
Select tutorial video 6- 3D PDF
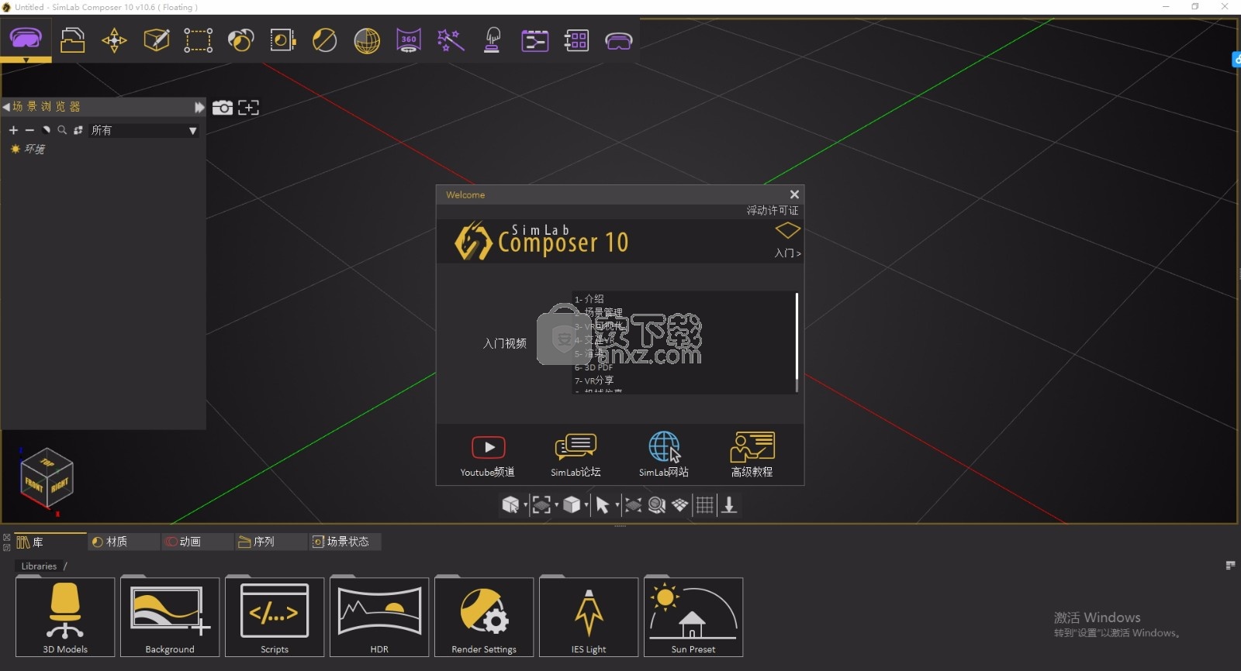pos(594,367)
